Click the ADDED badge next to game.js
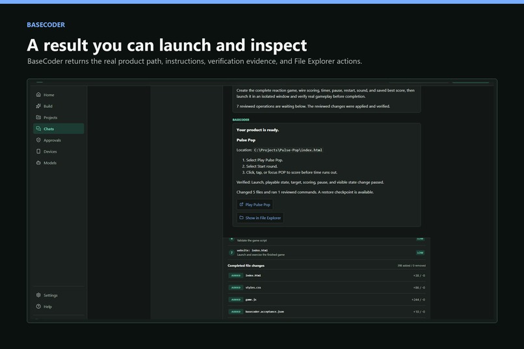524x349 pixels. (236, 300)
